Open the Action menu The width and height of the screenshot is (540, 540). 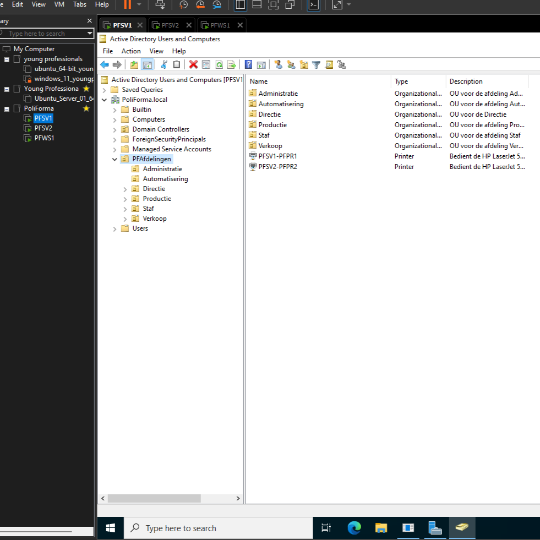click(131, 51)
